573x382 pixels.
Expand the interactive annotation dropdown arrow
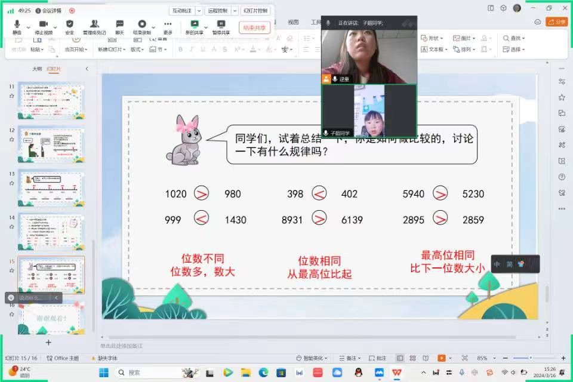click(x=199, y=11)
